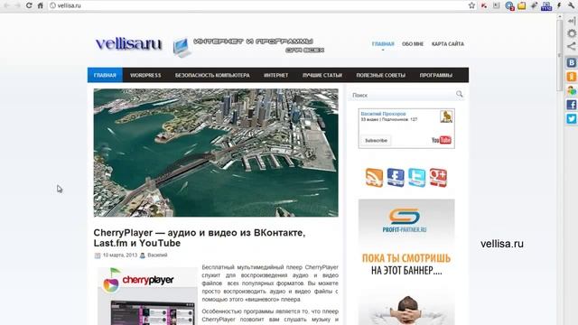The width and height of the screenshot is (578, 325).
Task: Open the Google Plus icon under widget
Action: 438,178
